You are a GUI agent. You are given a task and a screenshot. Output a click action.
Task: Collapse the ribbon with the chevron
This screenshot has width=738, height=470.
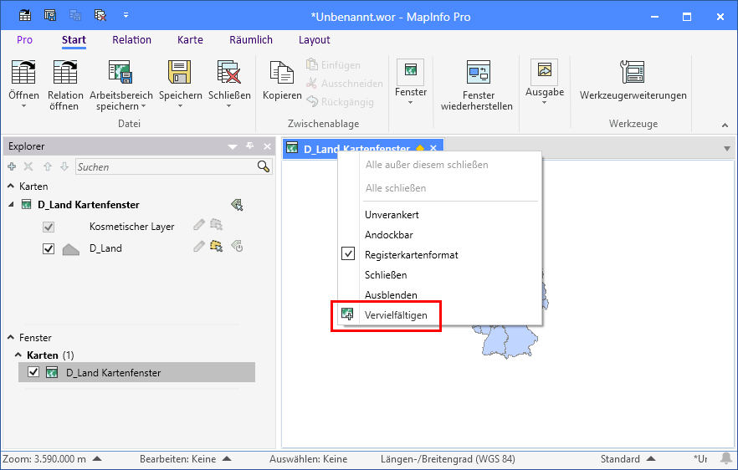coord(725,125)
